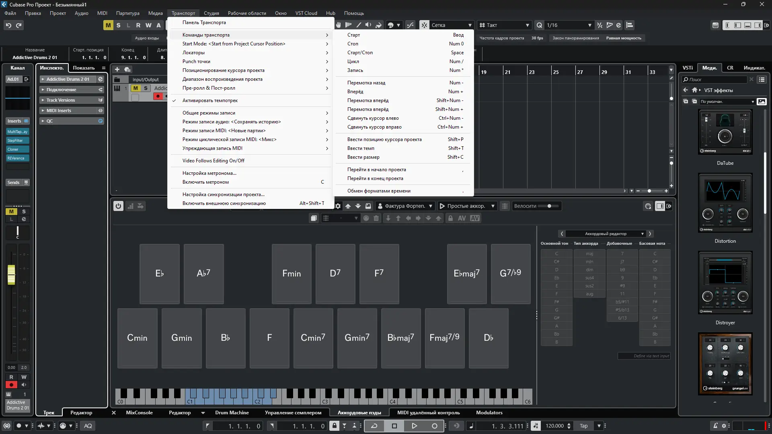Click the transport Record button
Screen dimensions: 772x434
(434, 426)
